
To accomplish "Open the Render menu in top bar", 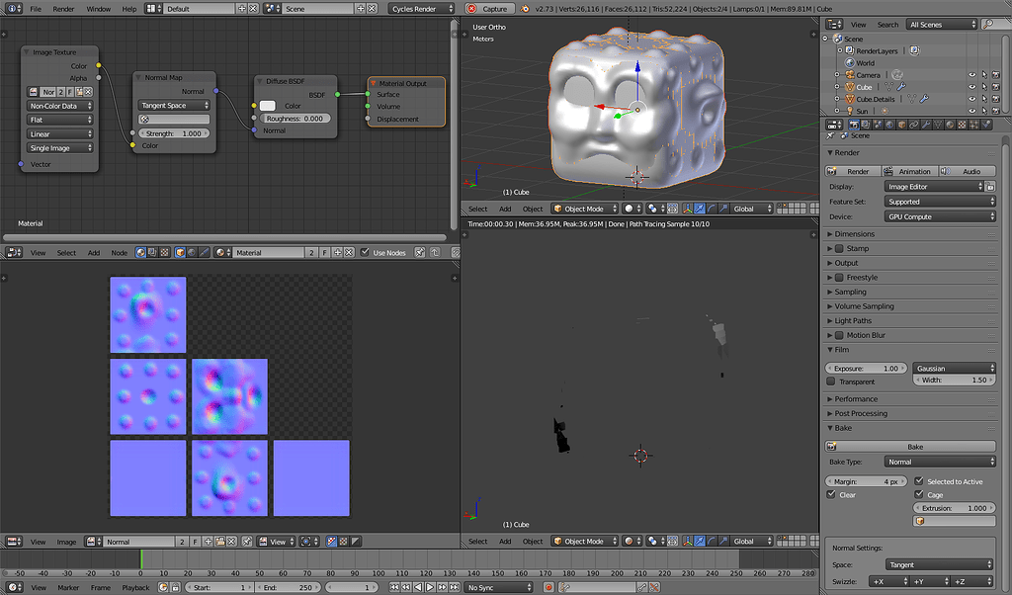I will click(63, 9).
